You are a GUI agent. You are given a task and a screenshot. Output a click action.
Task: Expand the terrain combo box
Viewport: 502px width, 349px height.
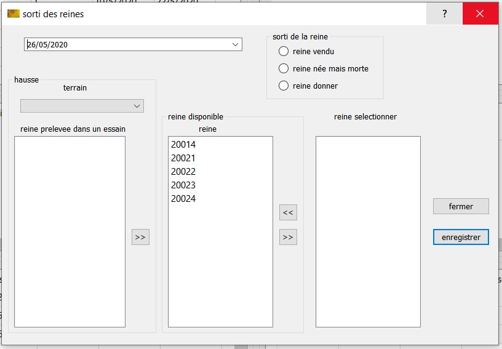(x=137, y=106)
